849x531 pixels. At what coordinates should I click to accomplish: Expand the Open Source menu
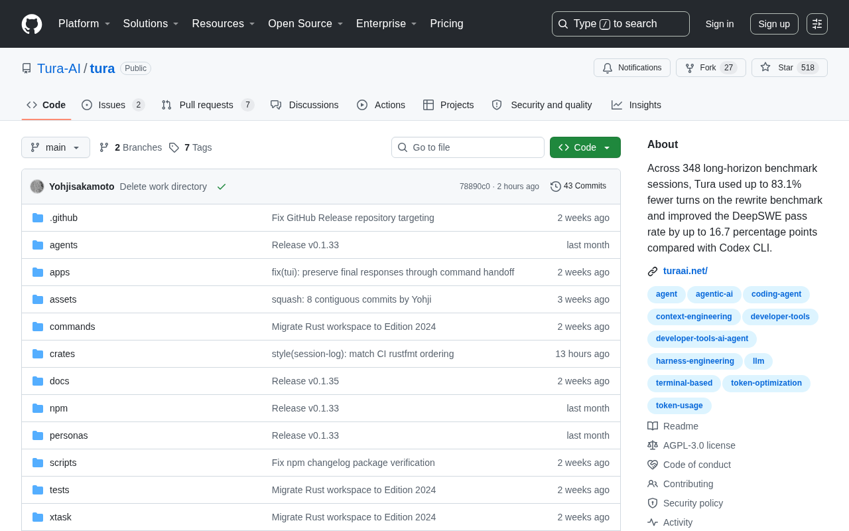pos(306,24)
